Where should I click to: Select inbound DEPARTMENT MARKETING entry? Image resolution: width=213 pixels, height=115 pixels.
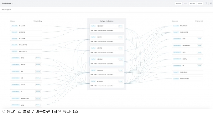point(26,98)
